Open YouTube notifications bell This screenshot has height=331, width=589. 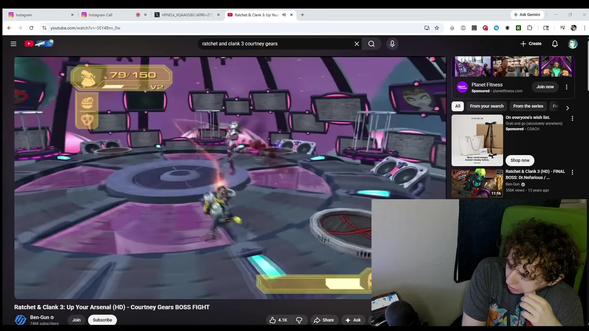tap(555, 44)
